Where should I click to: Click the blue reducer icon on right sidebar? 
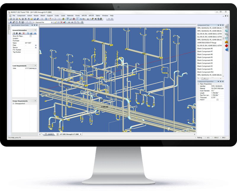[x=226, y=49]
